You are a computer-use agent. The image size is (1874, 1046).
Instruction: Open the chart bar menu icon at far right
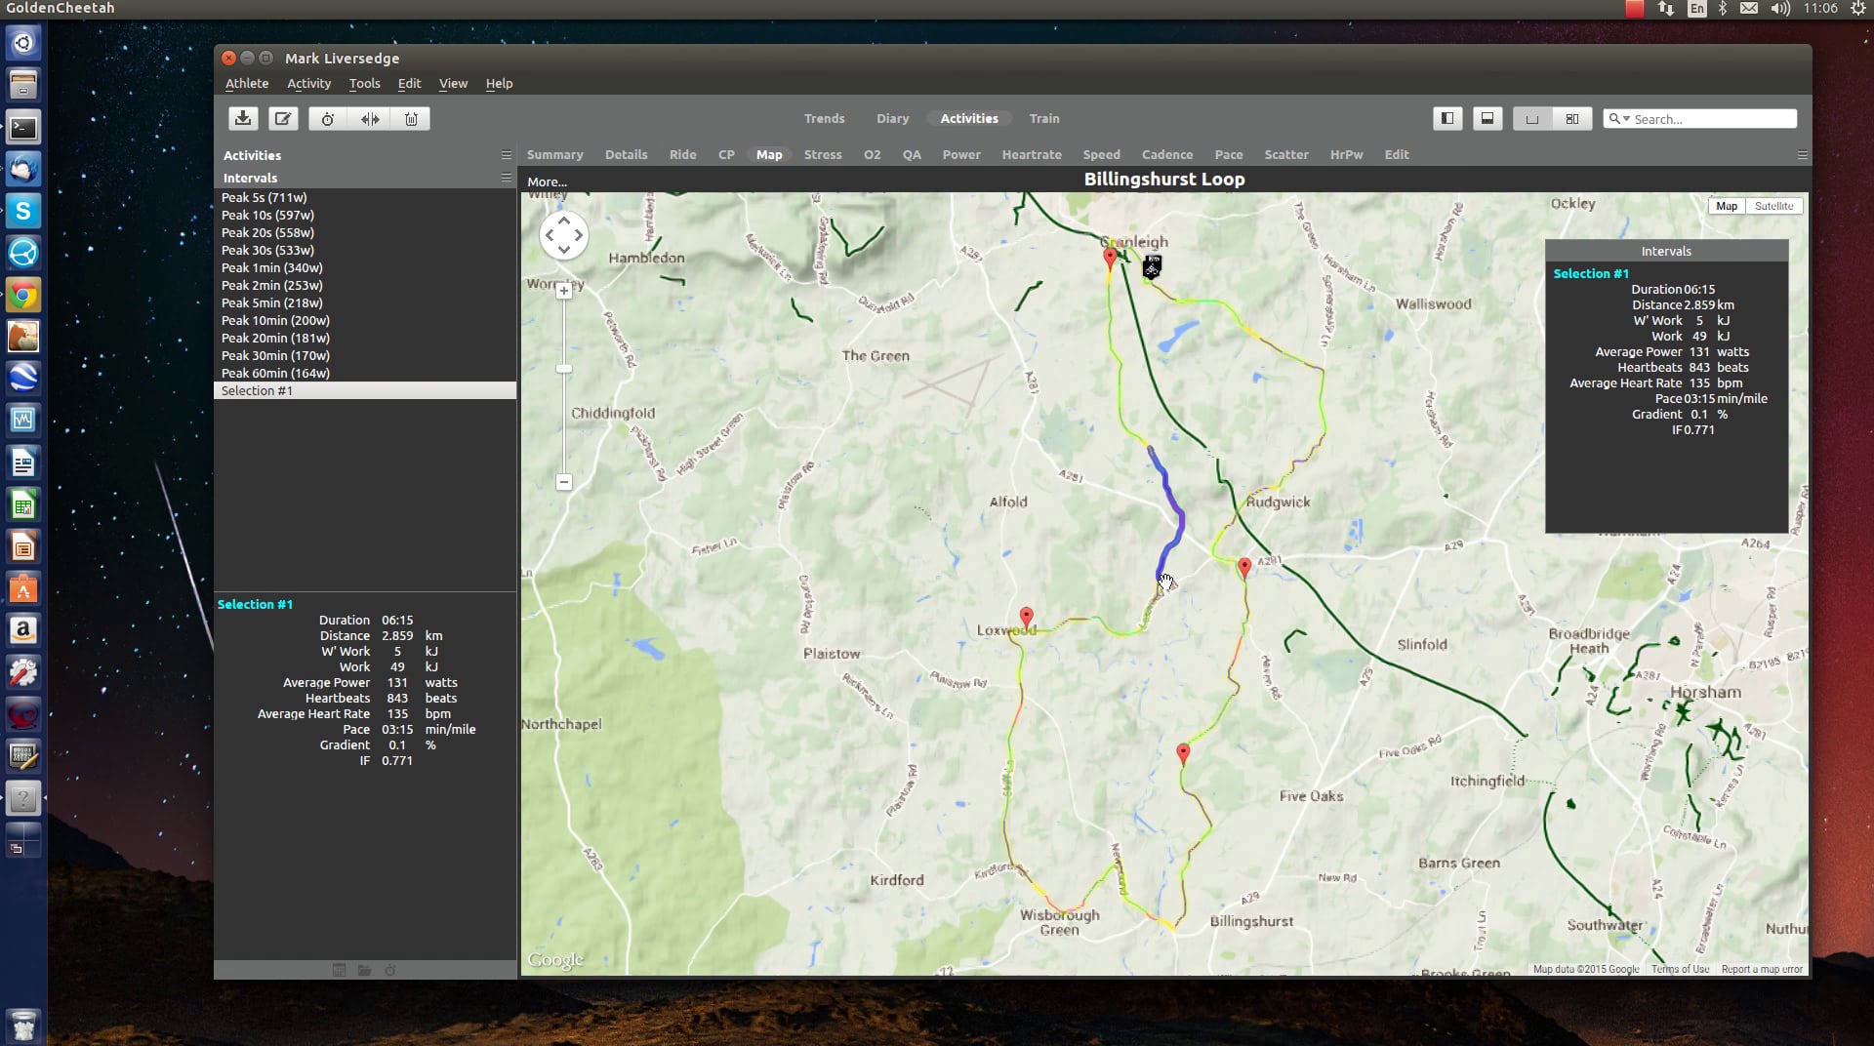pos(1802,154)
